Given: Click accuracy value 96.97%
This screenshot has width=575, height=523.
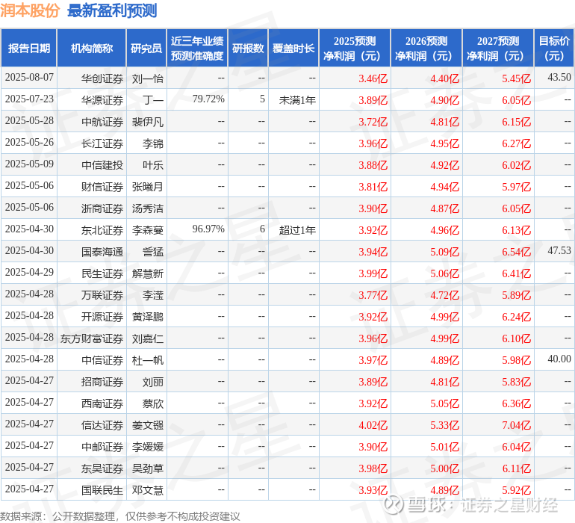Looking at the screenshot, I should [x=208, y=229].
